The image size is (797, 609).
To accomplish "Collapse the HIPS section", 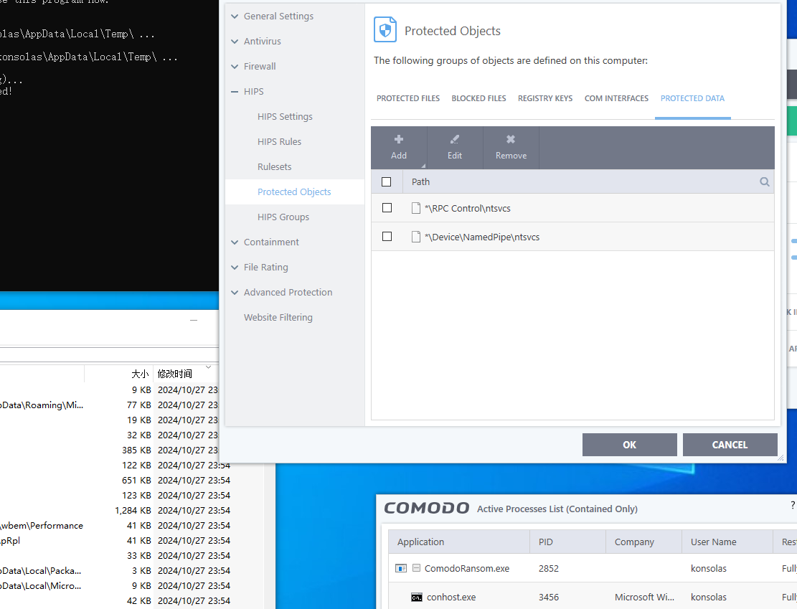I will [235, 92].
